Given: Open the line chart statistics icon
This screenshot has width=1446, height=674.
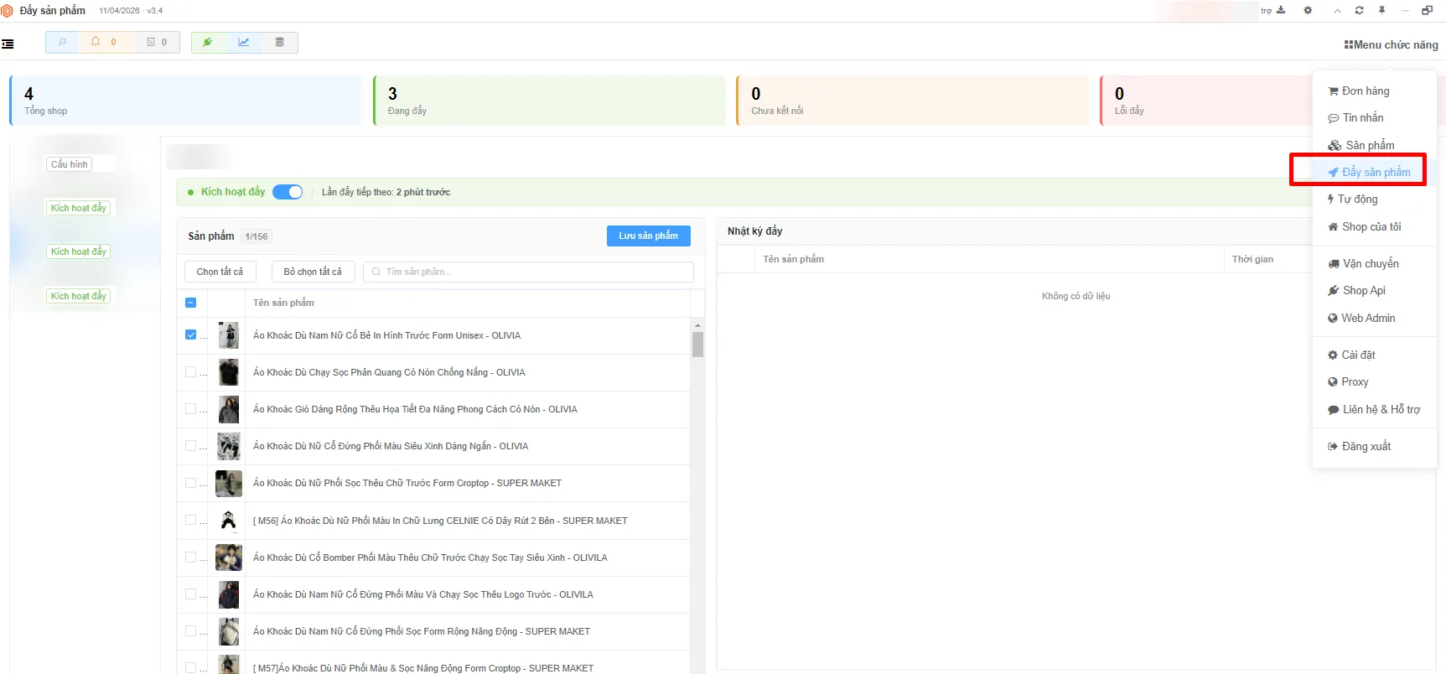Looking at the screenshot, I should point(244,42).
